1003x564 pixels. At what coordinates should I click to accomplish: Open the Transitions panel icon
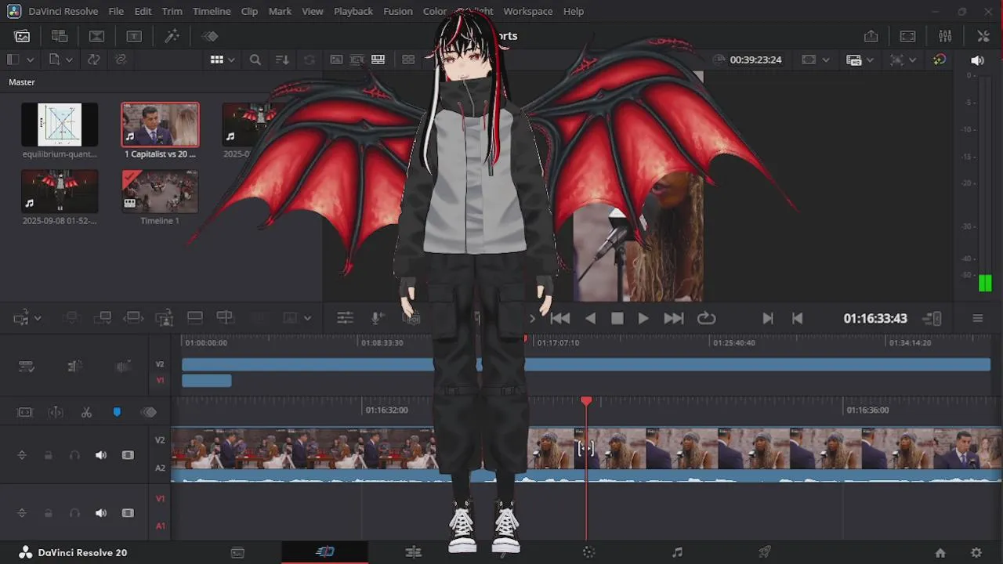tap(96, 36)
